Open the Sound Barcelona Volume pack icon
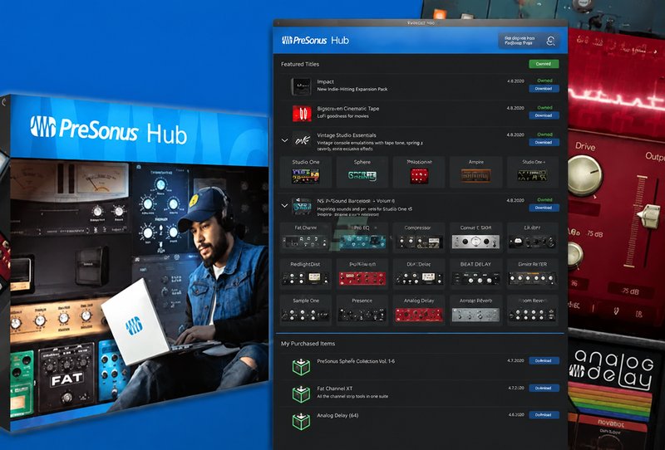The height and width of the screenshot is (450, 665). point(302,206)
